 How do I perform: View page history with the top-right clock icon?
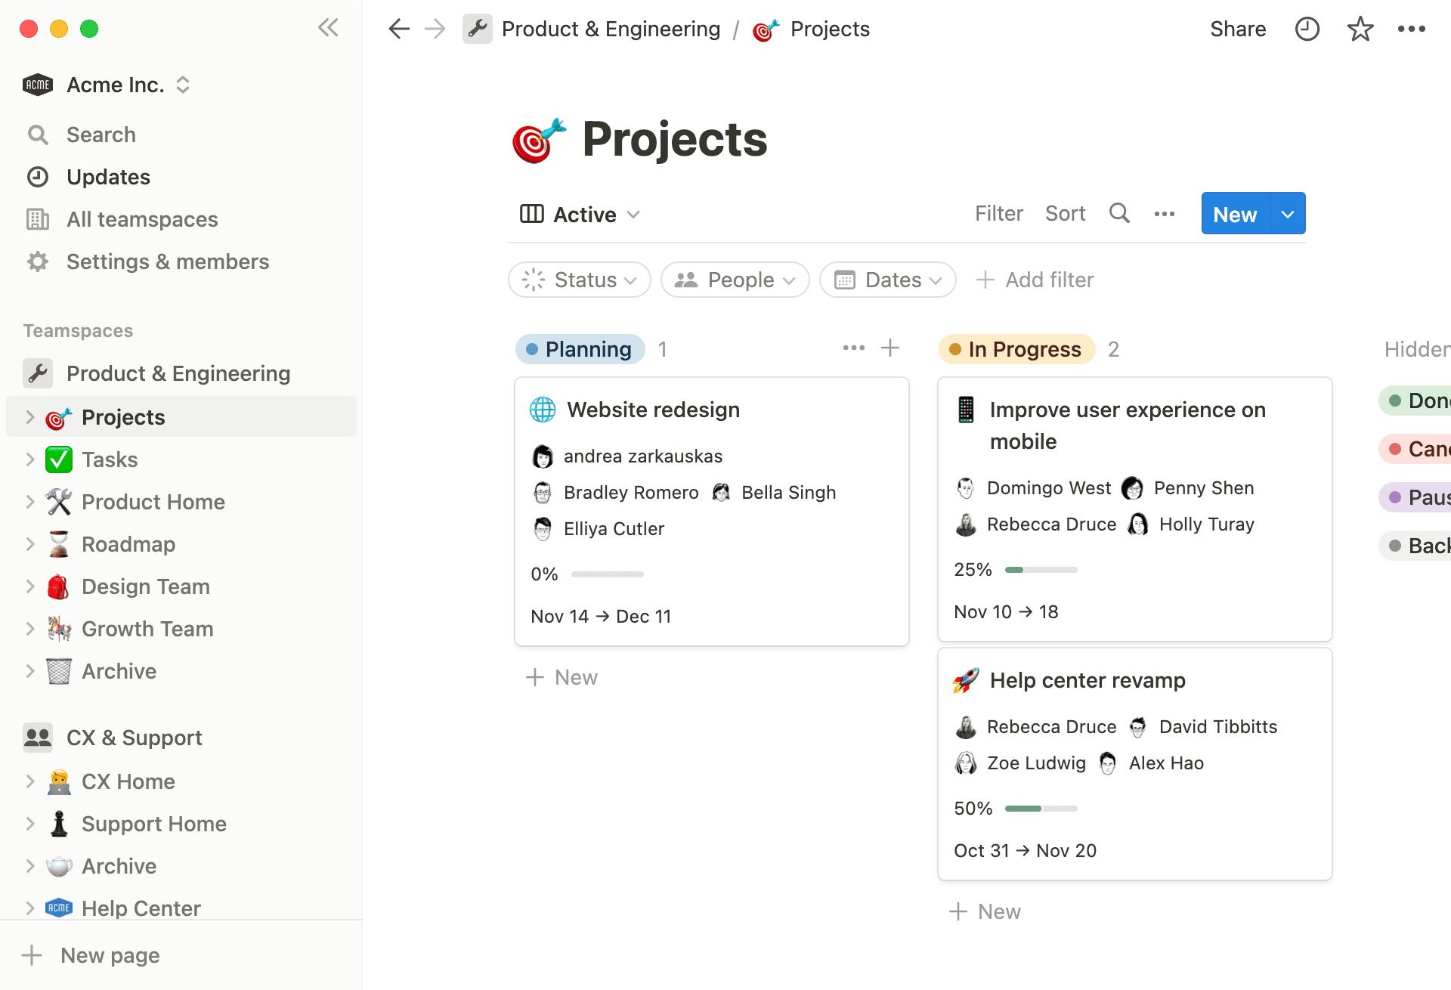1307,29
